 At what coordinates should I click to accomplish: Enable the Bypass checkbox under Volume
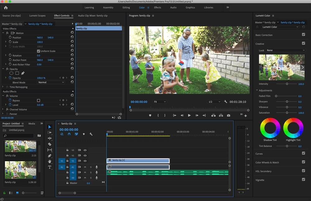coord(39,100)
